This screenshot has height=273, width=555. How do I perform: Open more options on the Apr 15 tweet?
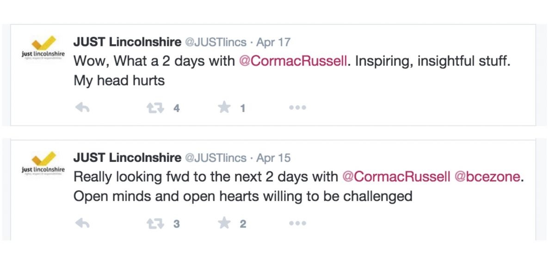(x=297, y=224)
